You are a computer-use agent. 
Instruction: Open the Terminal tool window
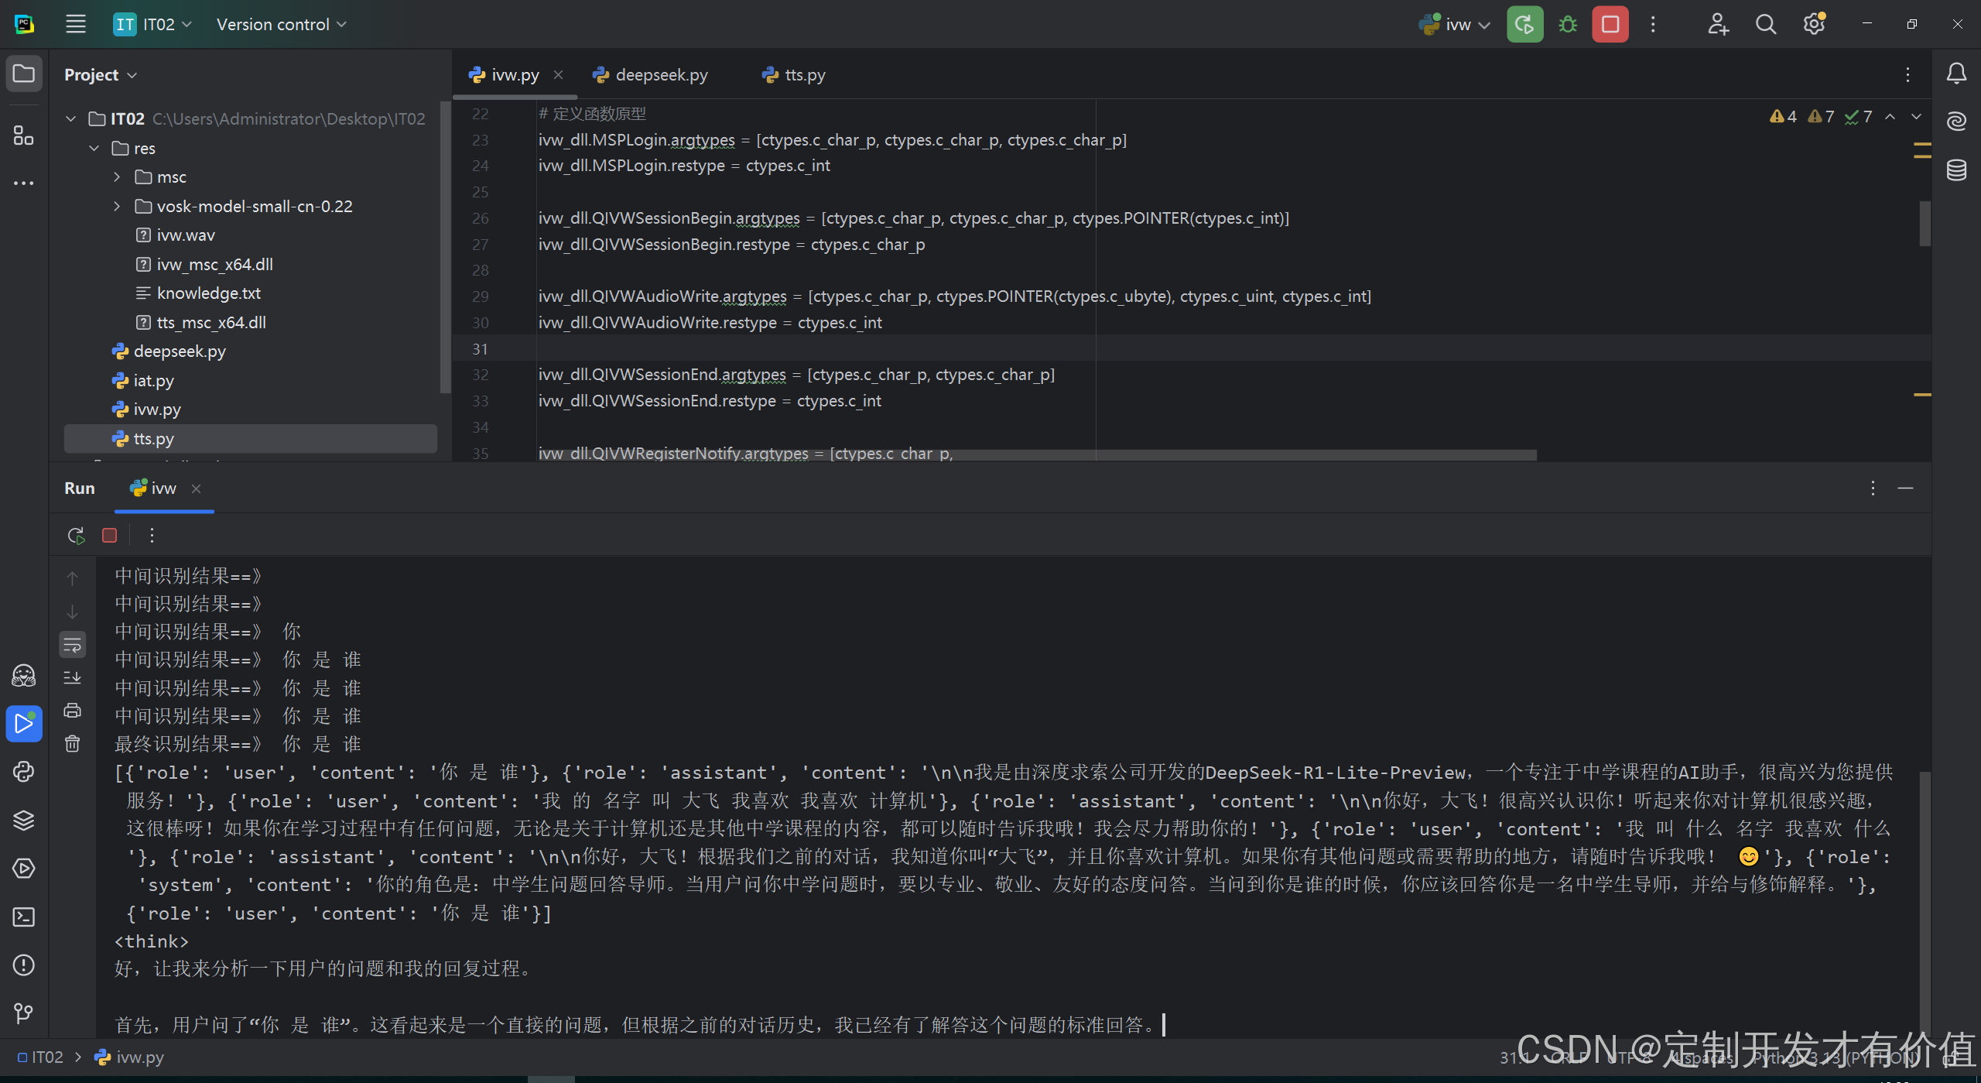[24, 917]
